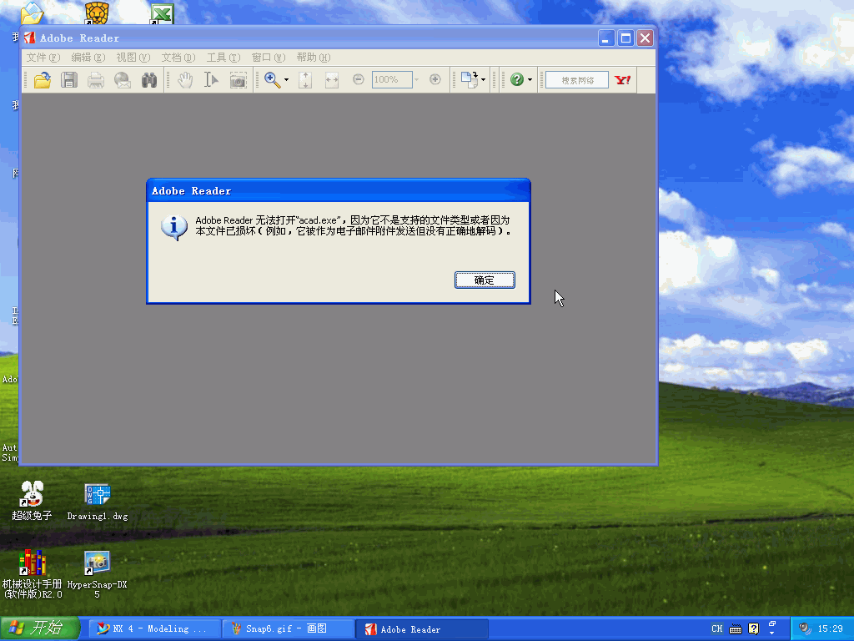Image resolution: width=854 pixels, height=641 pixels.
Task: Click the Email envelope icon
Action: click(x=123, y=80)
